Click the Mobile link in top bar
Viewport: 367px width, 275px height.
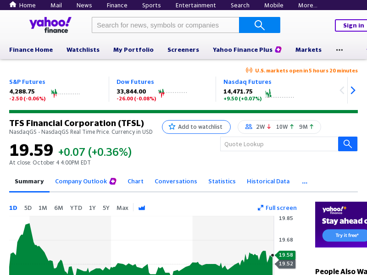[273, 5]
